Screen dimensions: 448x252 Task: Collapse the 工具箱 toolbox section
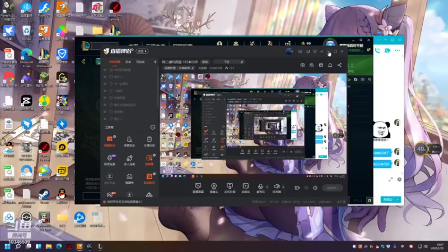(x=152, y=127)
